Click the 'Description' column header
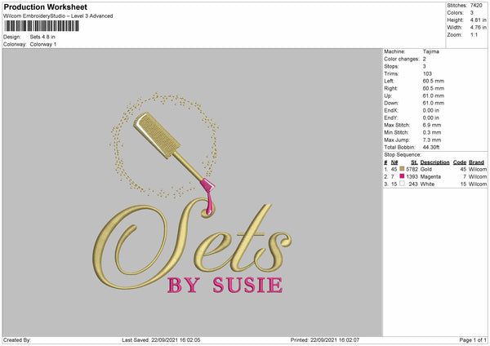Image resolution: width=490 pixels, height=346 pixels. point(434,162)
